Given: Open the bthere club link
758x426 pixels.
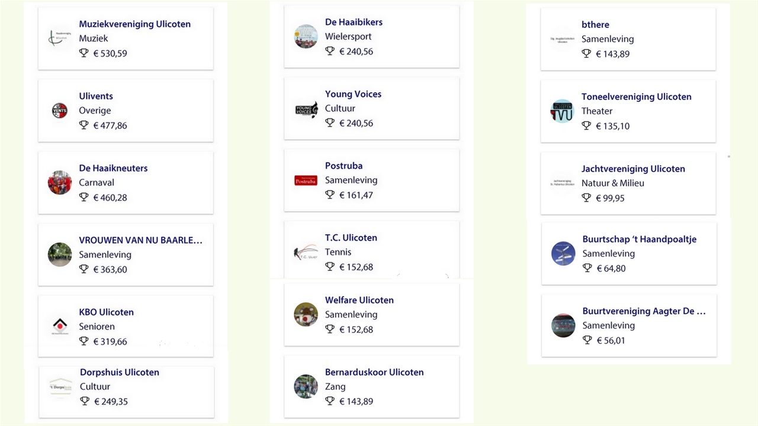Looking at the screenshot, I should (595, 25).
